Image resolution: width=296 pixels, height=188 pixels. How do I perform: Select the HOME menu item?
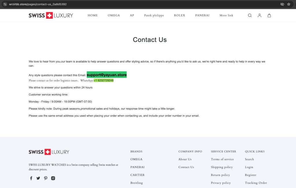(92, 15)
